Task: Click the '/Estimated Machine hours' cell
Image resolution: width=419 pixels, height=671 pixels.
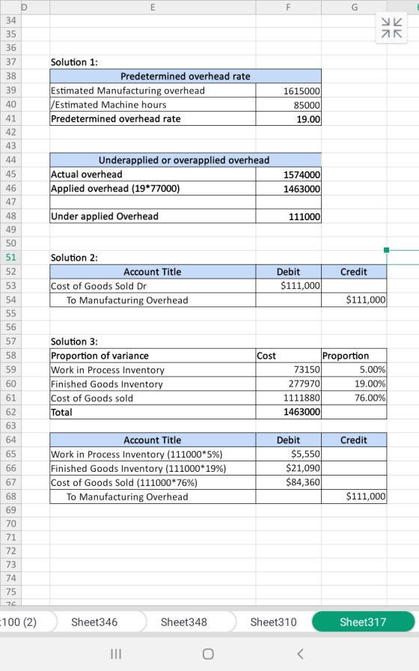Action: click(153, 104)
